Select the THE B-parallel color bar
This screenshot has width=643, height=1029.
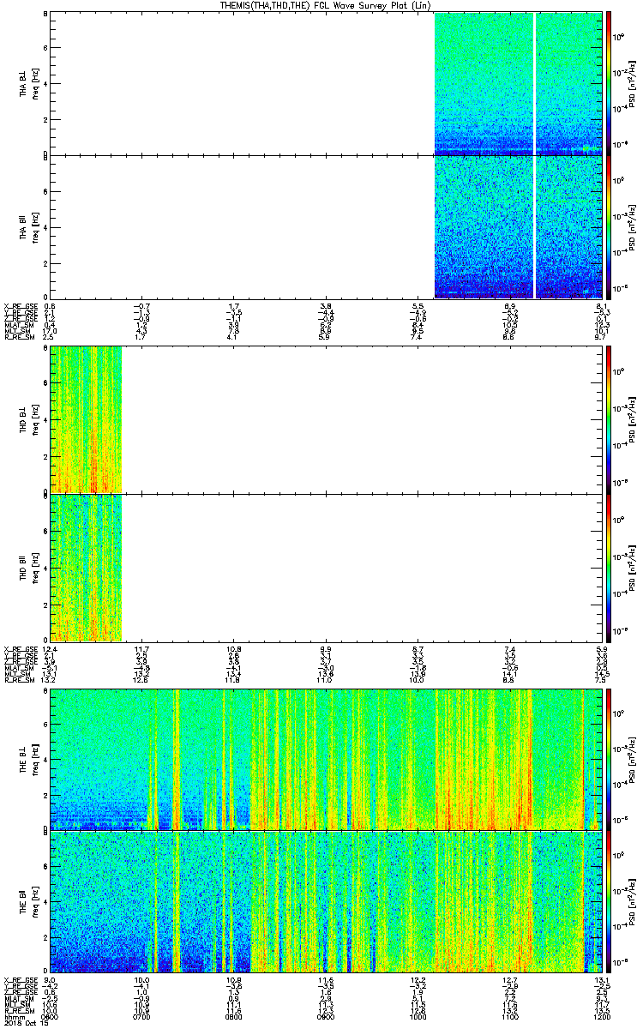(x=610, y=901)
